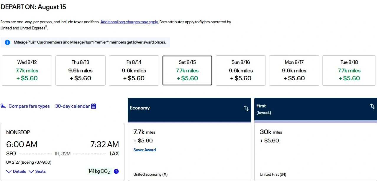
Task: Open Additional bag charges may apply link
Action: (130, 22)
